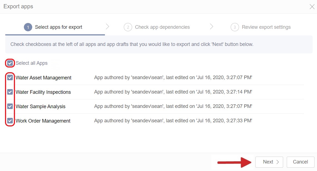The width and height of the screenshot is (317, 171).
Task: Click the step 3 circle icon
Action: coord(235,27)
